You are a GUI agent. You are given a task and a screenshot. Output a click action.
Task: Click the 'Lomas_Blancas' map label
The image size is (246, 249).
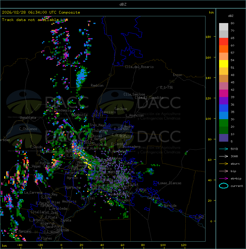point(170,183)
